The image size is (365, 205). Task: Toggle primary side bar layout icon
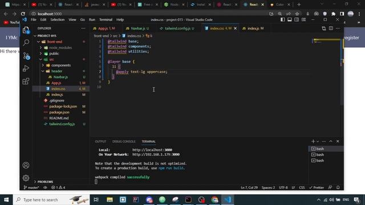(283, 20)
